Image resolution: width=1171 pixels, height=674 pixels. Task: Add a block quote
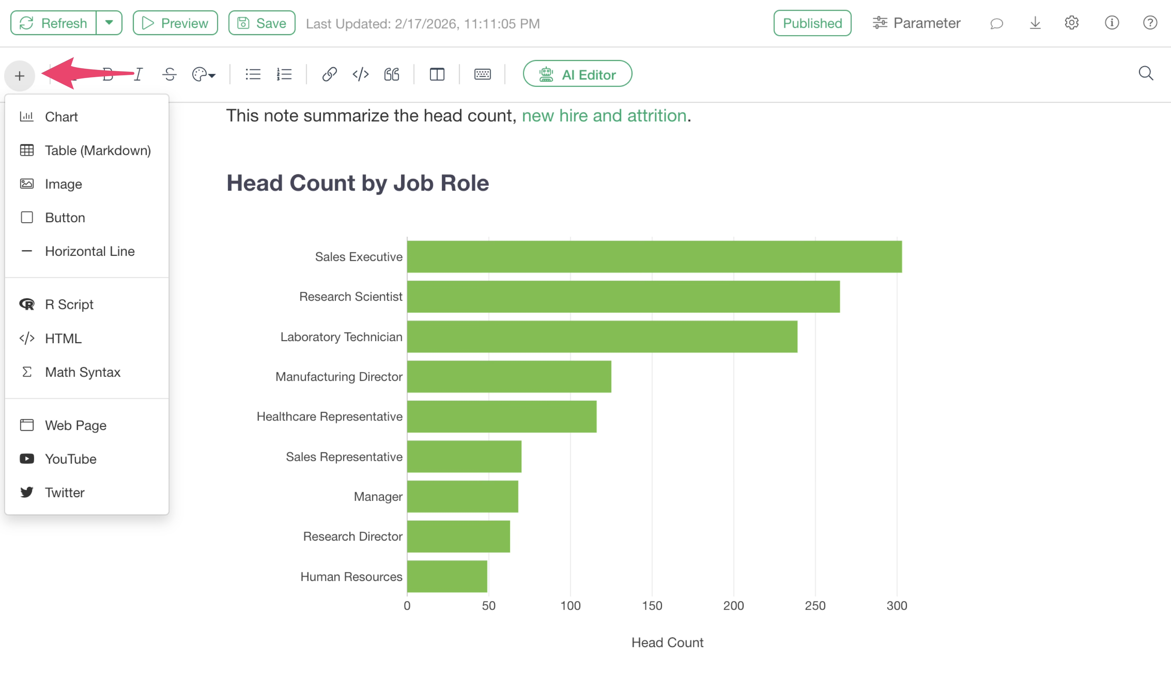(391, 74)
